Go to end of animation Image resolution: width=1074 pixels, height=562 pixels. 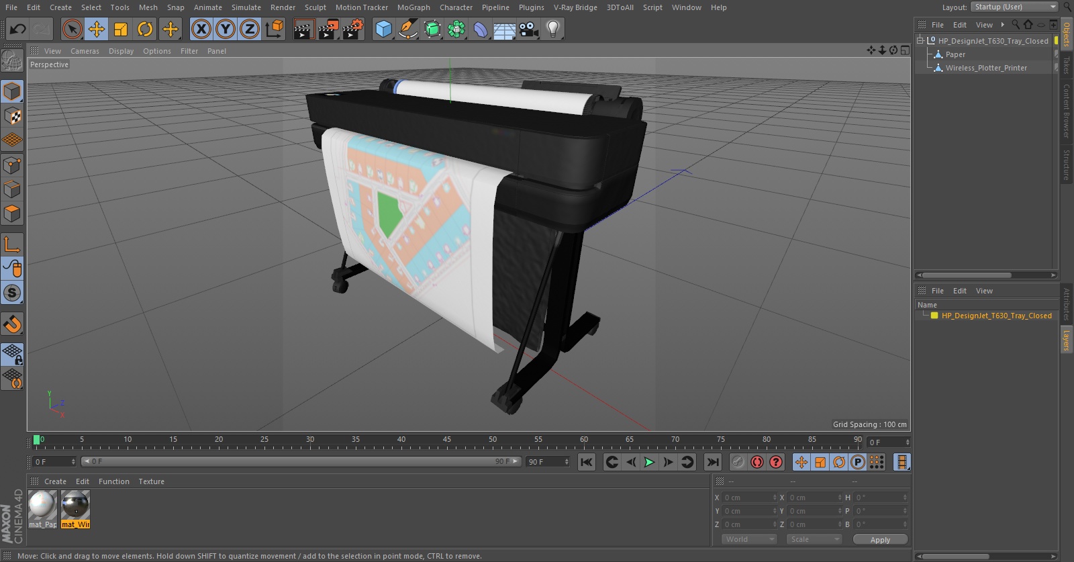click(713, 462)
